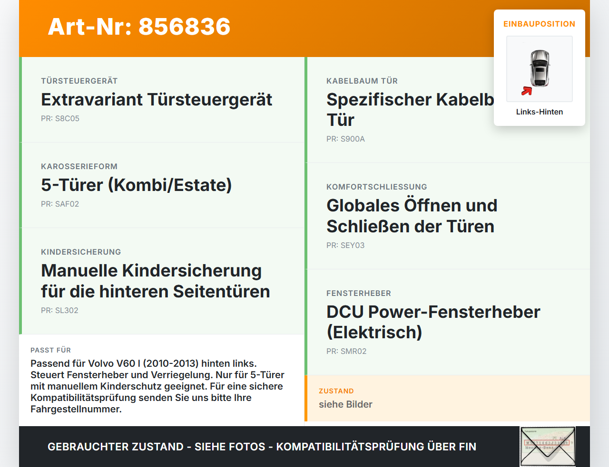Click the 'PR: S900A' code

(345, 139)
